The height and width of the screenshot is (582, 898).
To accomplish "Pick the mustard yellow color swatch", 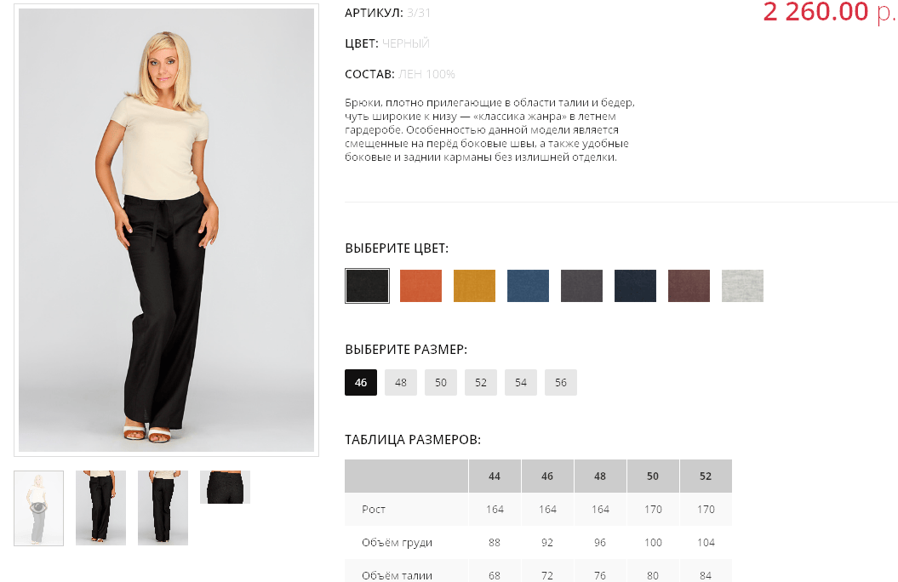I will 474,286.
